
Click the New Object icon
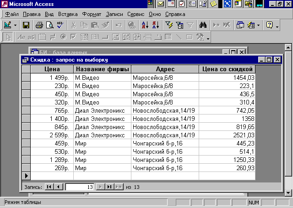pos(251,25)
